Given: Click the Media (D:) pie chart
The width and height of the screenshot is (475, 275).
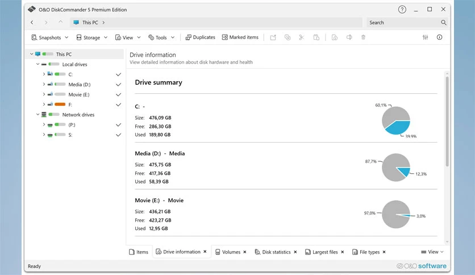Looking at the screenshot, I should coord(396,168).
